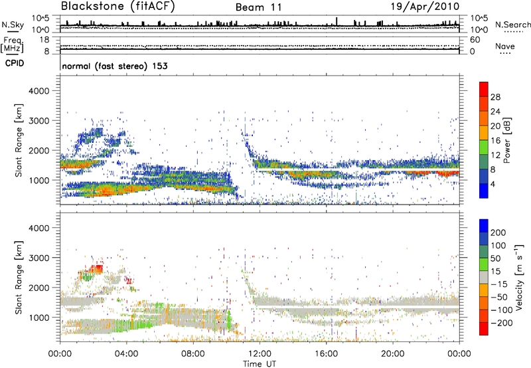Click the '20:00' time tick label
Image resolution: width=531 pixels, height=368 pixels.
392,354
